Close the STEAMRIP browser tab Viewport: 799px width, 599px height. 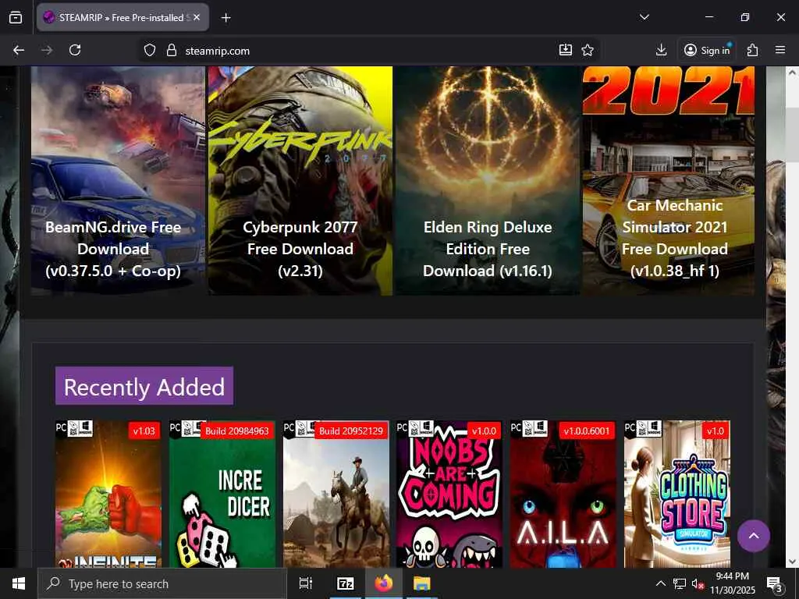tap(197, 17)
